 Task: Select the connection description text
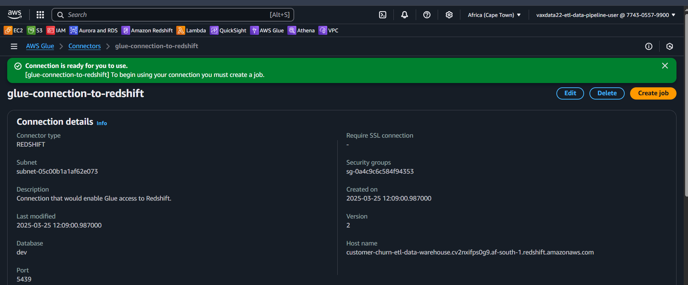pyautogui.click(x=94, y=198)
